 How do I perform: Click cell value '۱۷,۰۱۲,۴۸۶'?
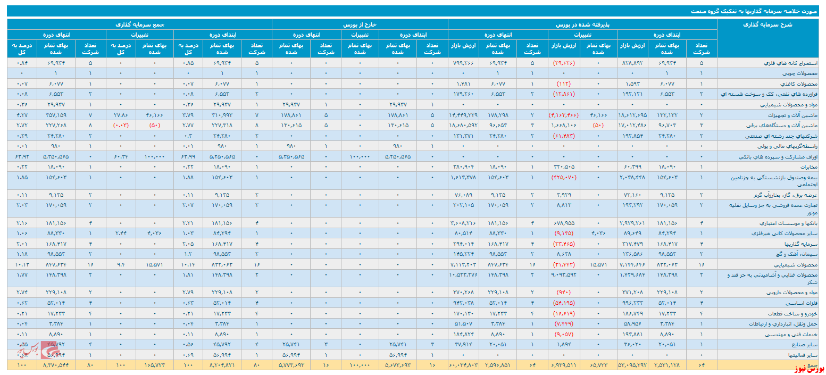point(633,125)
